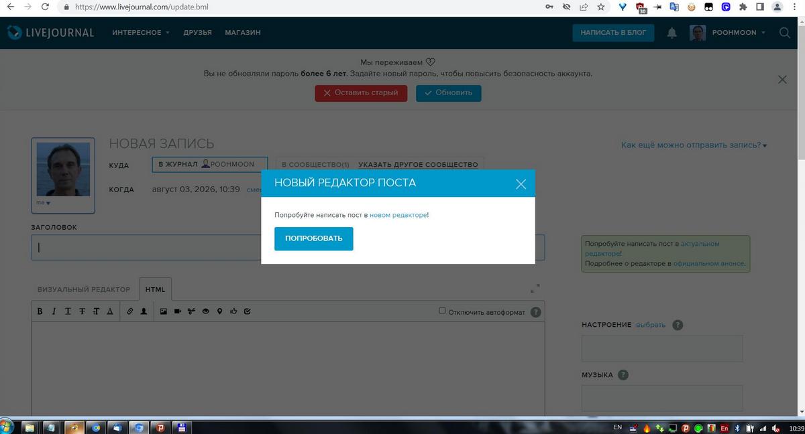Apply strikethrough formatting in the editor toolbar
This screenshot has width=805, height=434.
82,311
